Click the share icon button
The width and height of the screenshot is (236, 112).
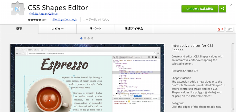pyautogui.click(x=223, y=9)
